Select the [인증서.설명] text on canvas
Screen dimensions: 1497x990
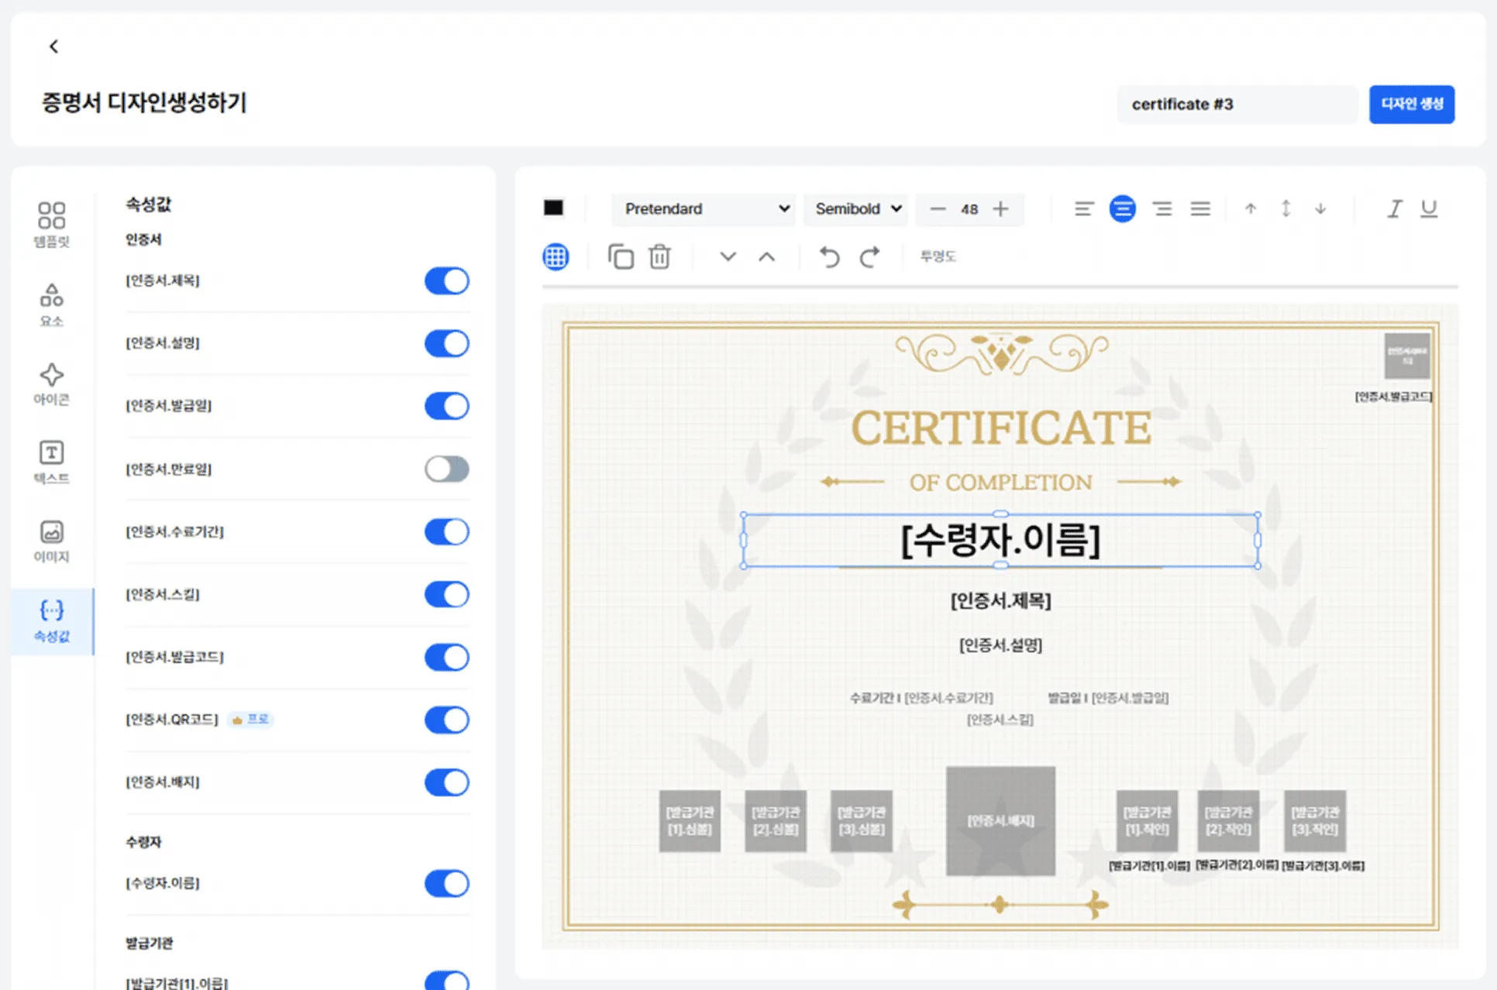pyautogui.click(x=1000, y=645)
